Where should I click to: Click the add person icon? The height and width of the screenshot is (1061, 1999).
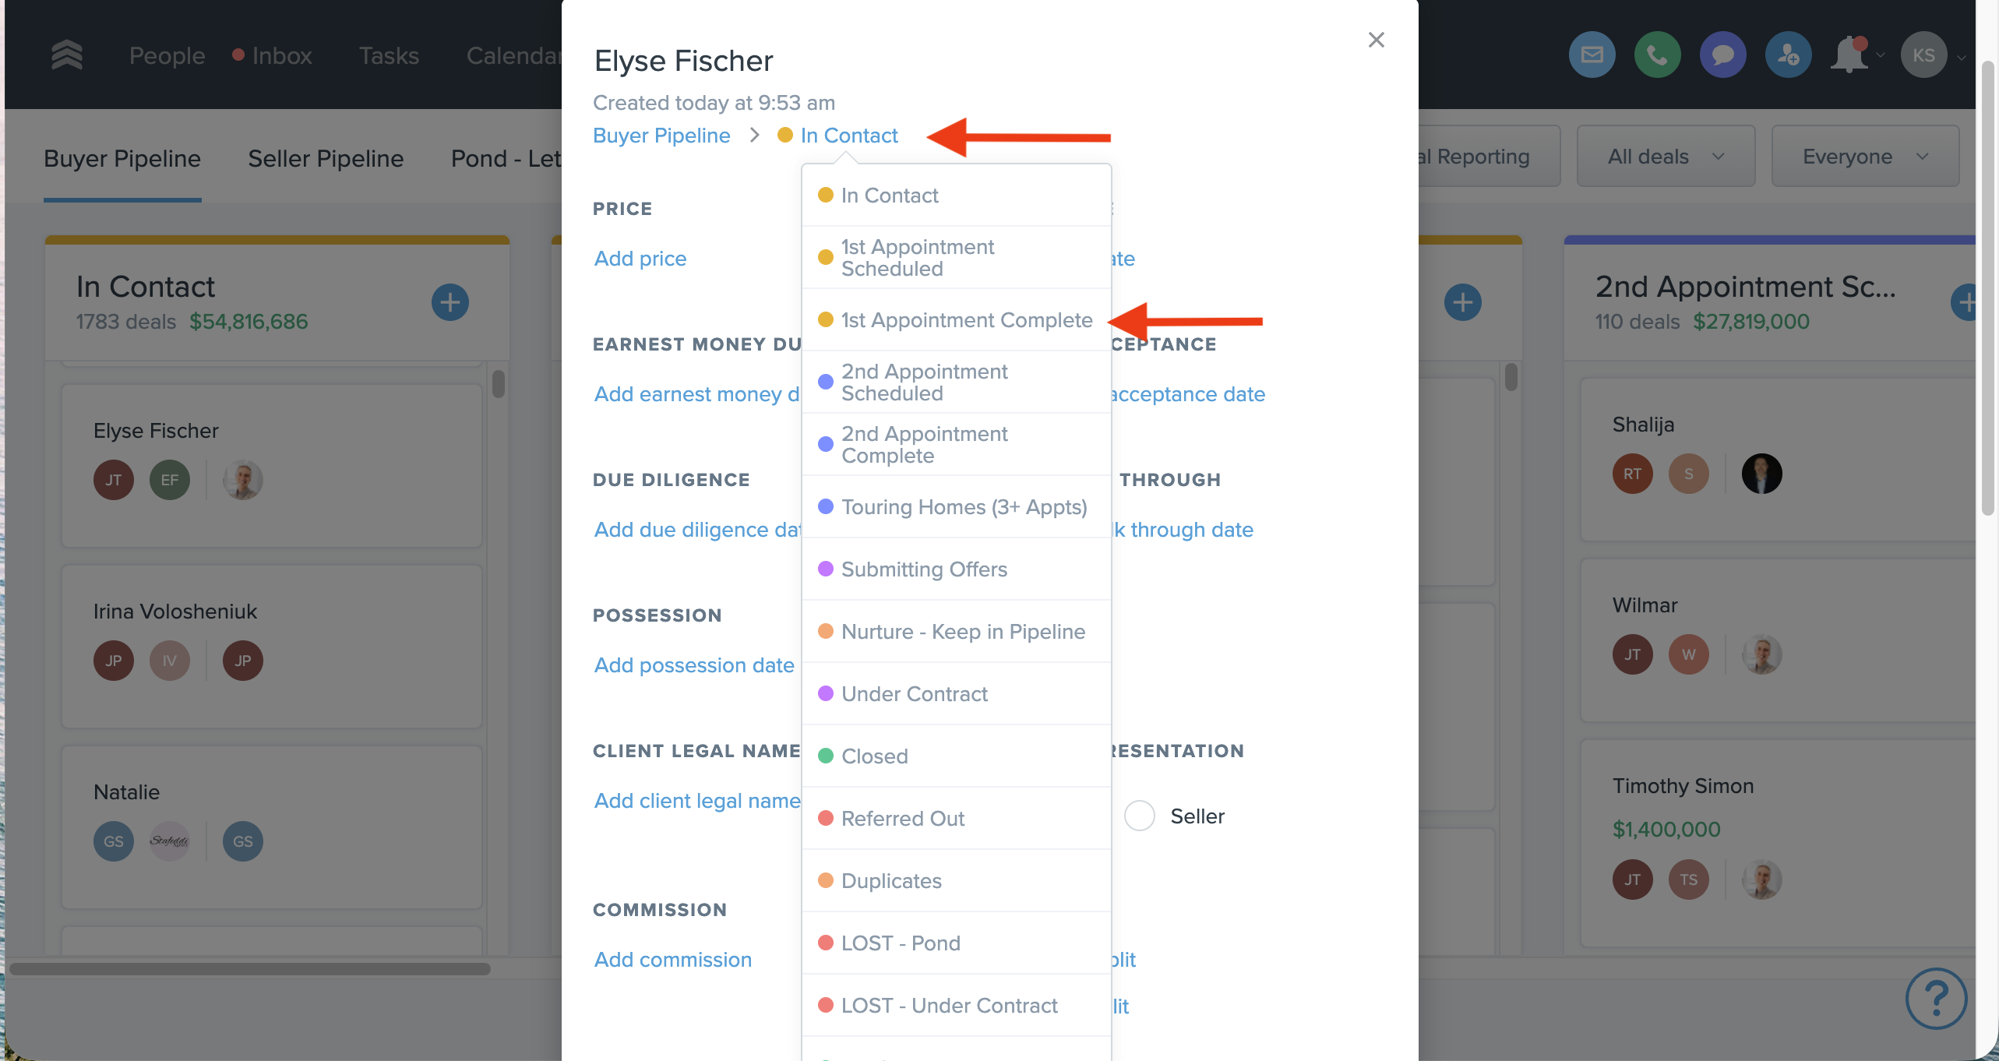pyautogui.click(x=1788, y=55)
